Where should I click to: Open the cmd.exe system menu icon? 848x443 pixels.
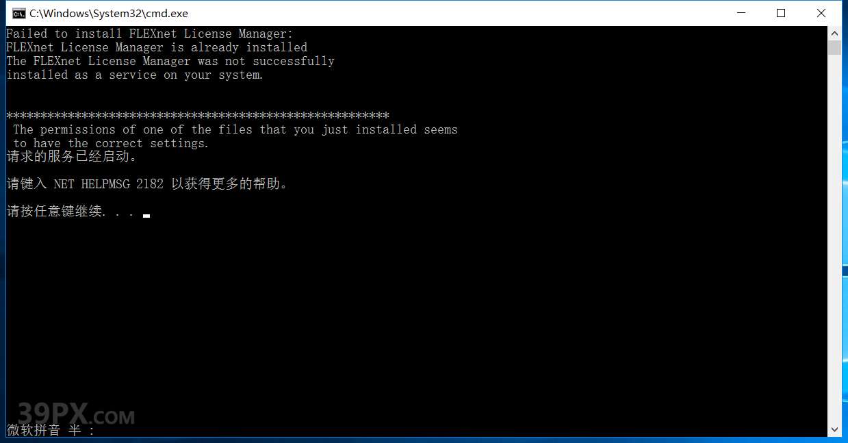pyautogui.click(x=19, y=13)
